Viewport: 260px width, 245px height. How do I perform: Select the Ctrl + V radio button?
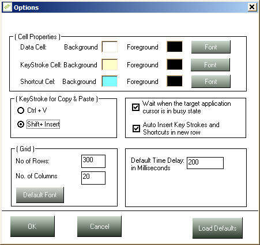point(21,110)
